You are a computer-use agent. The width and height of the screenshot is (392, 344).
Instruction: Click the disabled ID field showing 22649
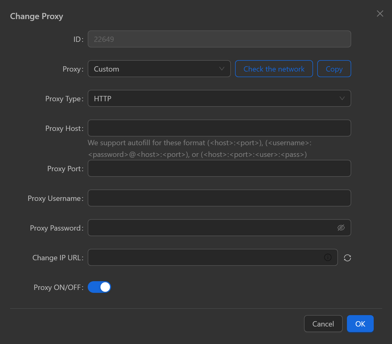[219, 39]
